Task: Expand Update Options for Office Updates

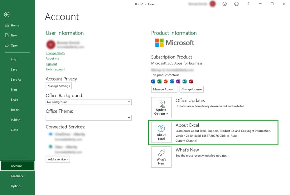Action: point(161,107)
